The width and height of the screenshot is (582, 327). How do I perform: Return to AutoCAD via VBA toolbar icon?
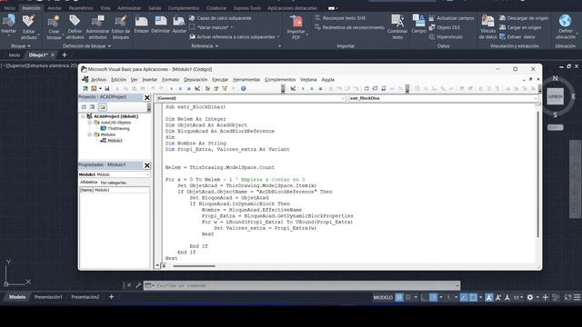tap(85, 89)
